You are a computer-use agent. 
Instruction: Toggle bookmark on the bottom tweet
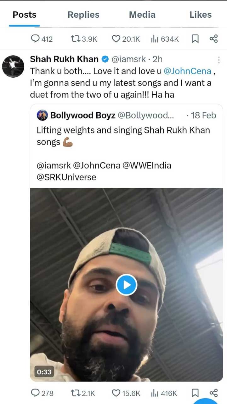point(195,393)
